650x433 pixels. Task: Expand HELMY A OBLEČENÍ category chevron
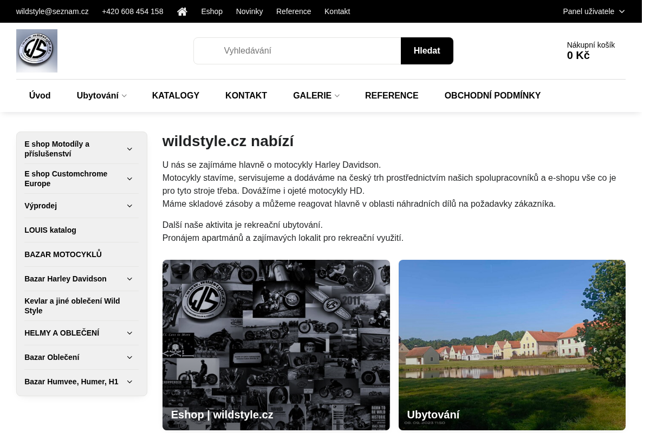pyautogui.click(x=129, y=333)
